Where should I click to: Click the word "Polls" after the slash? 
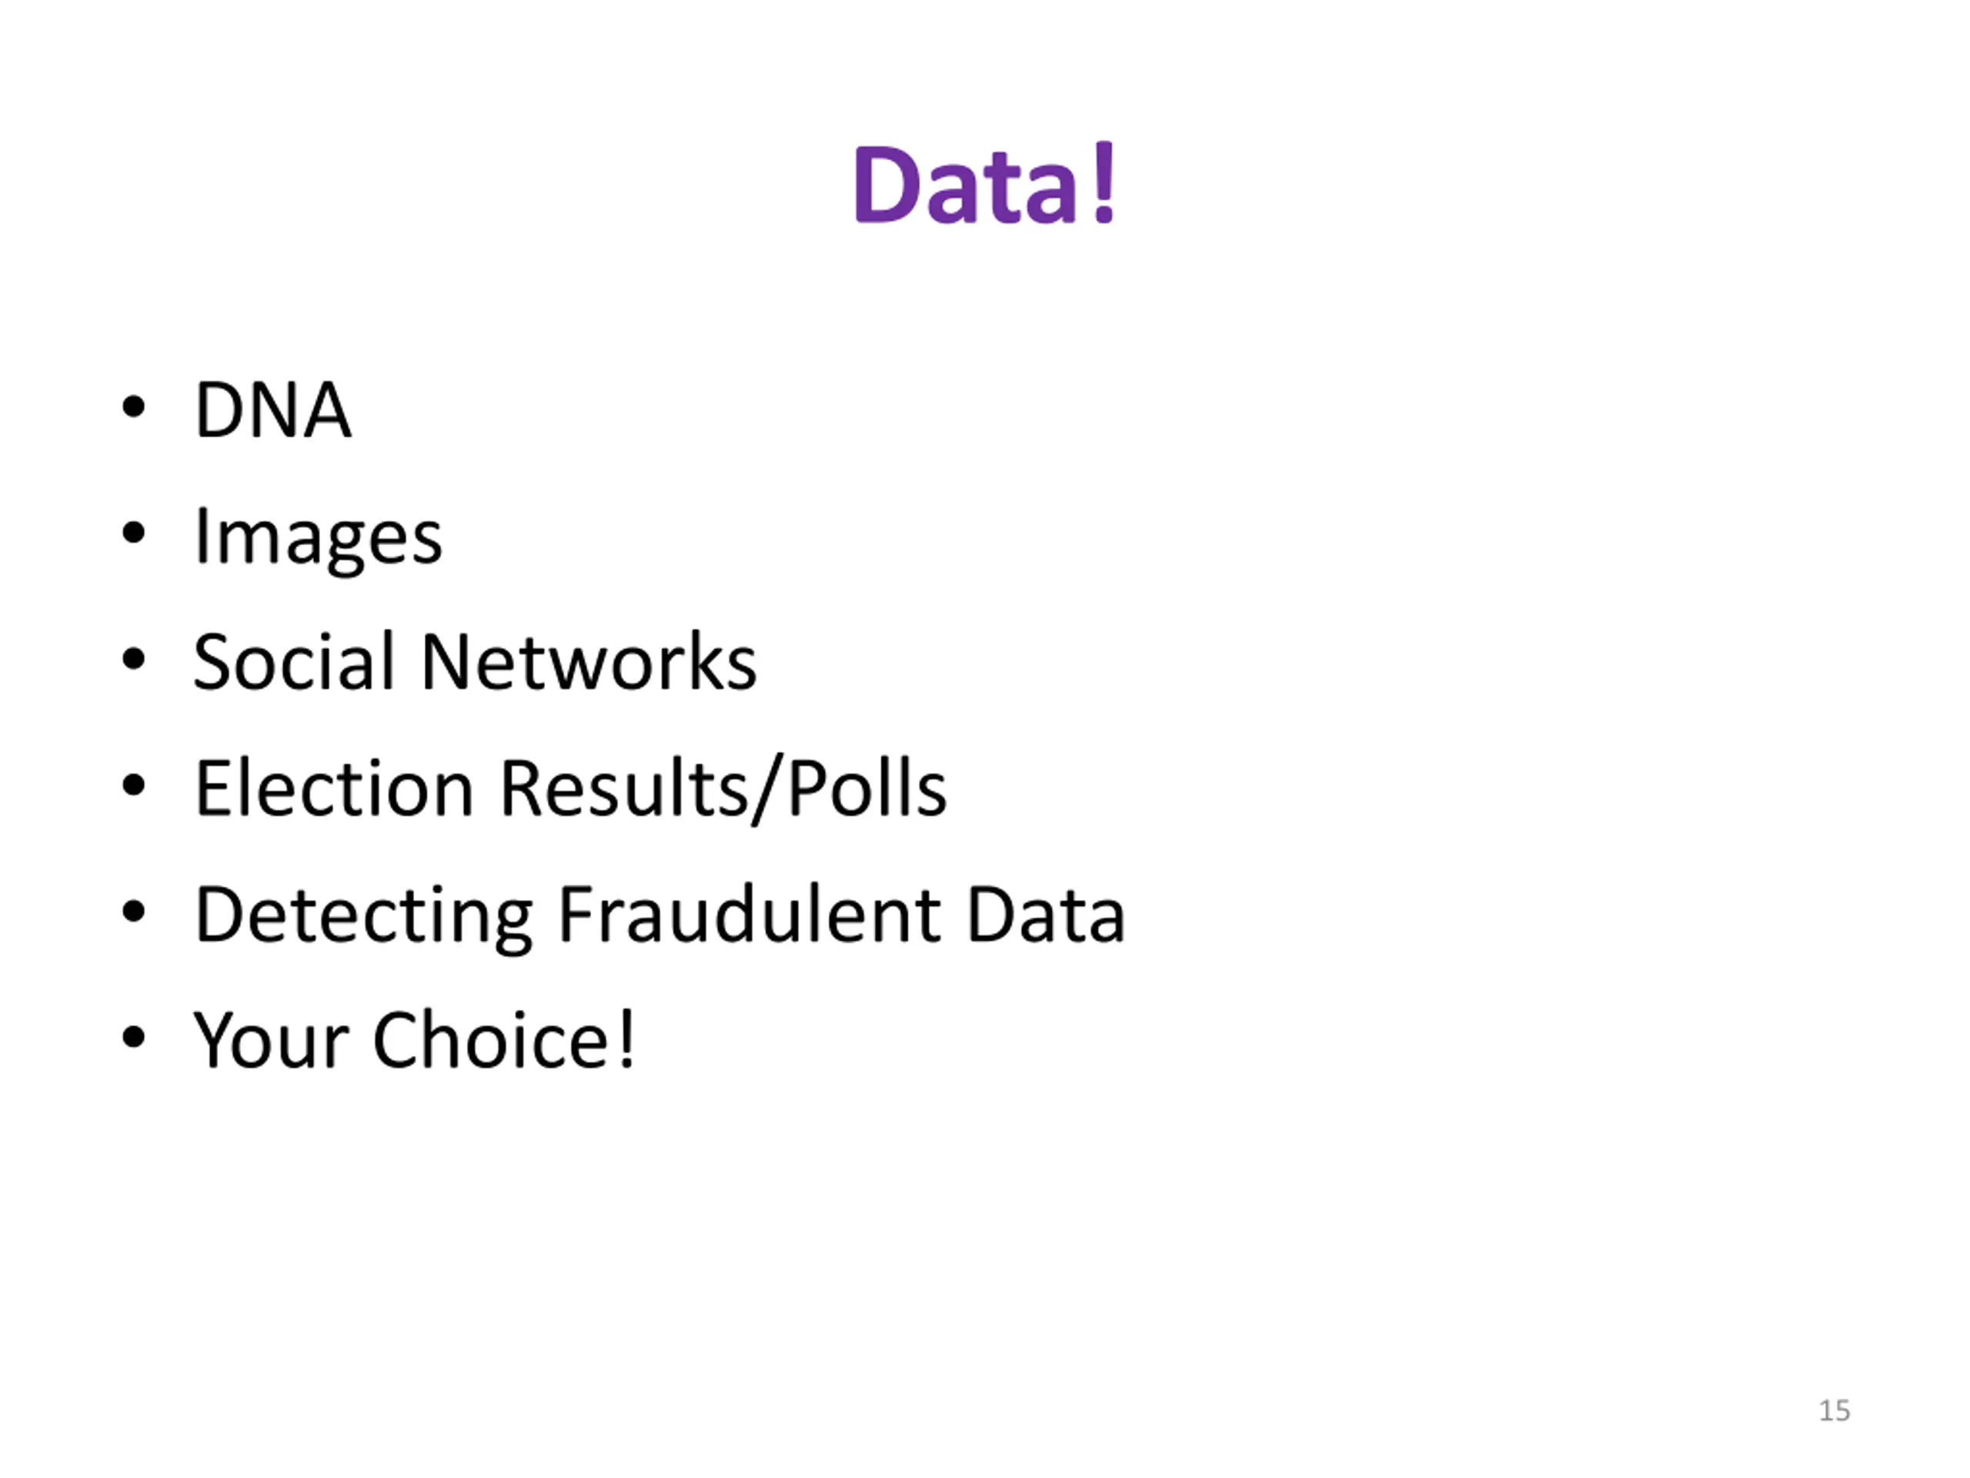pos(866,789)
